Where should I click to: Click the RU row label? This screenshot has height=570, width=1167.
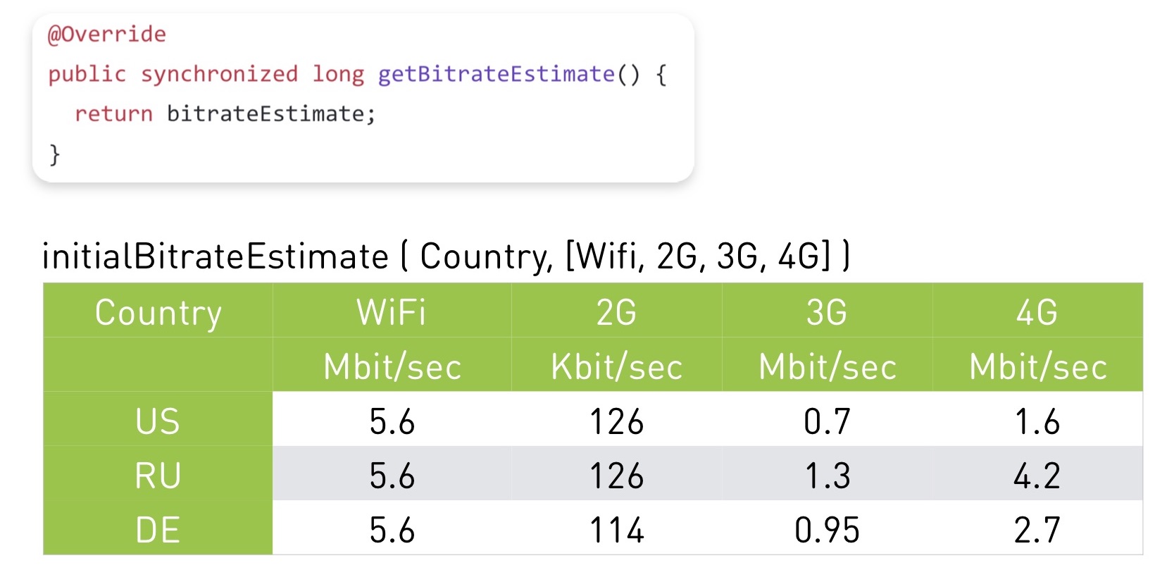click(158, 476)
